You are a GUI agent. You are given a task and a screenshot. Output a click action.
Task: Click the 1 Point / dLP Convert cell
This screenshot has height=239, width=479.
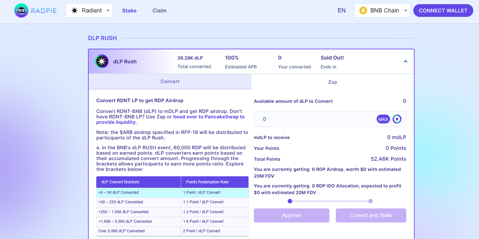pyautogui.click(x=215, y=193)
